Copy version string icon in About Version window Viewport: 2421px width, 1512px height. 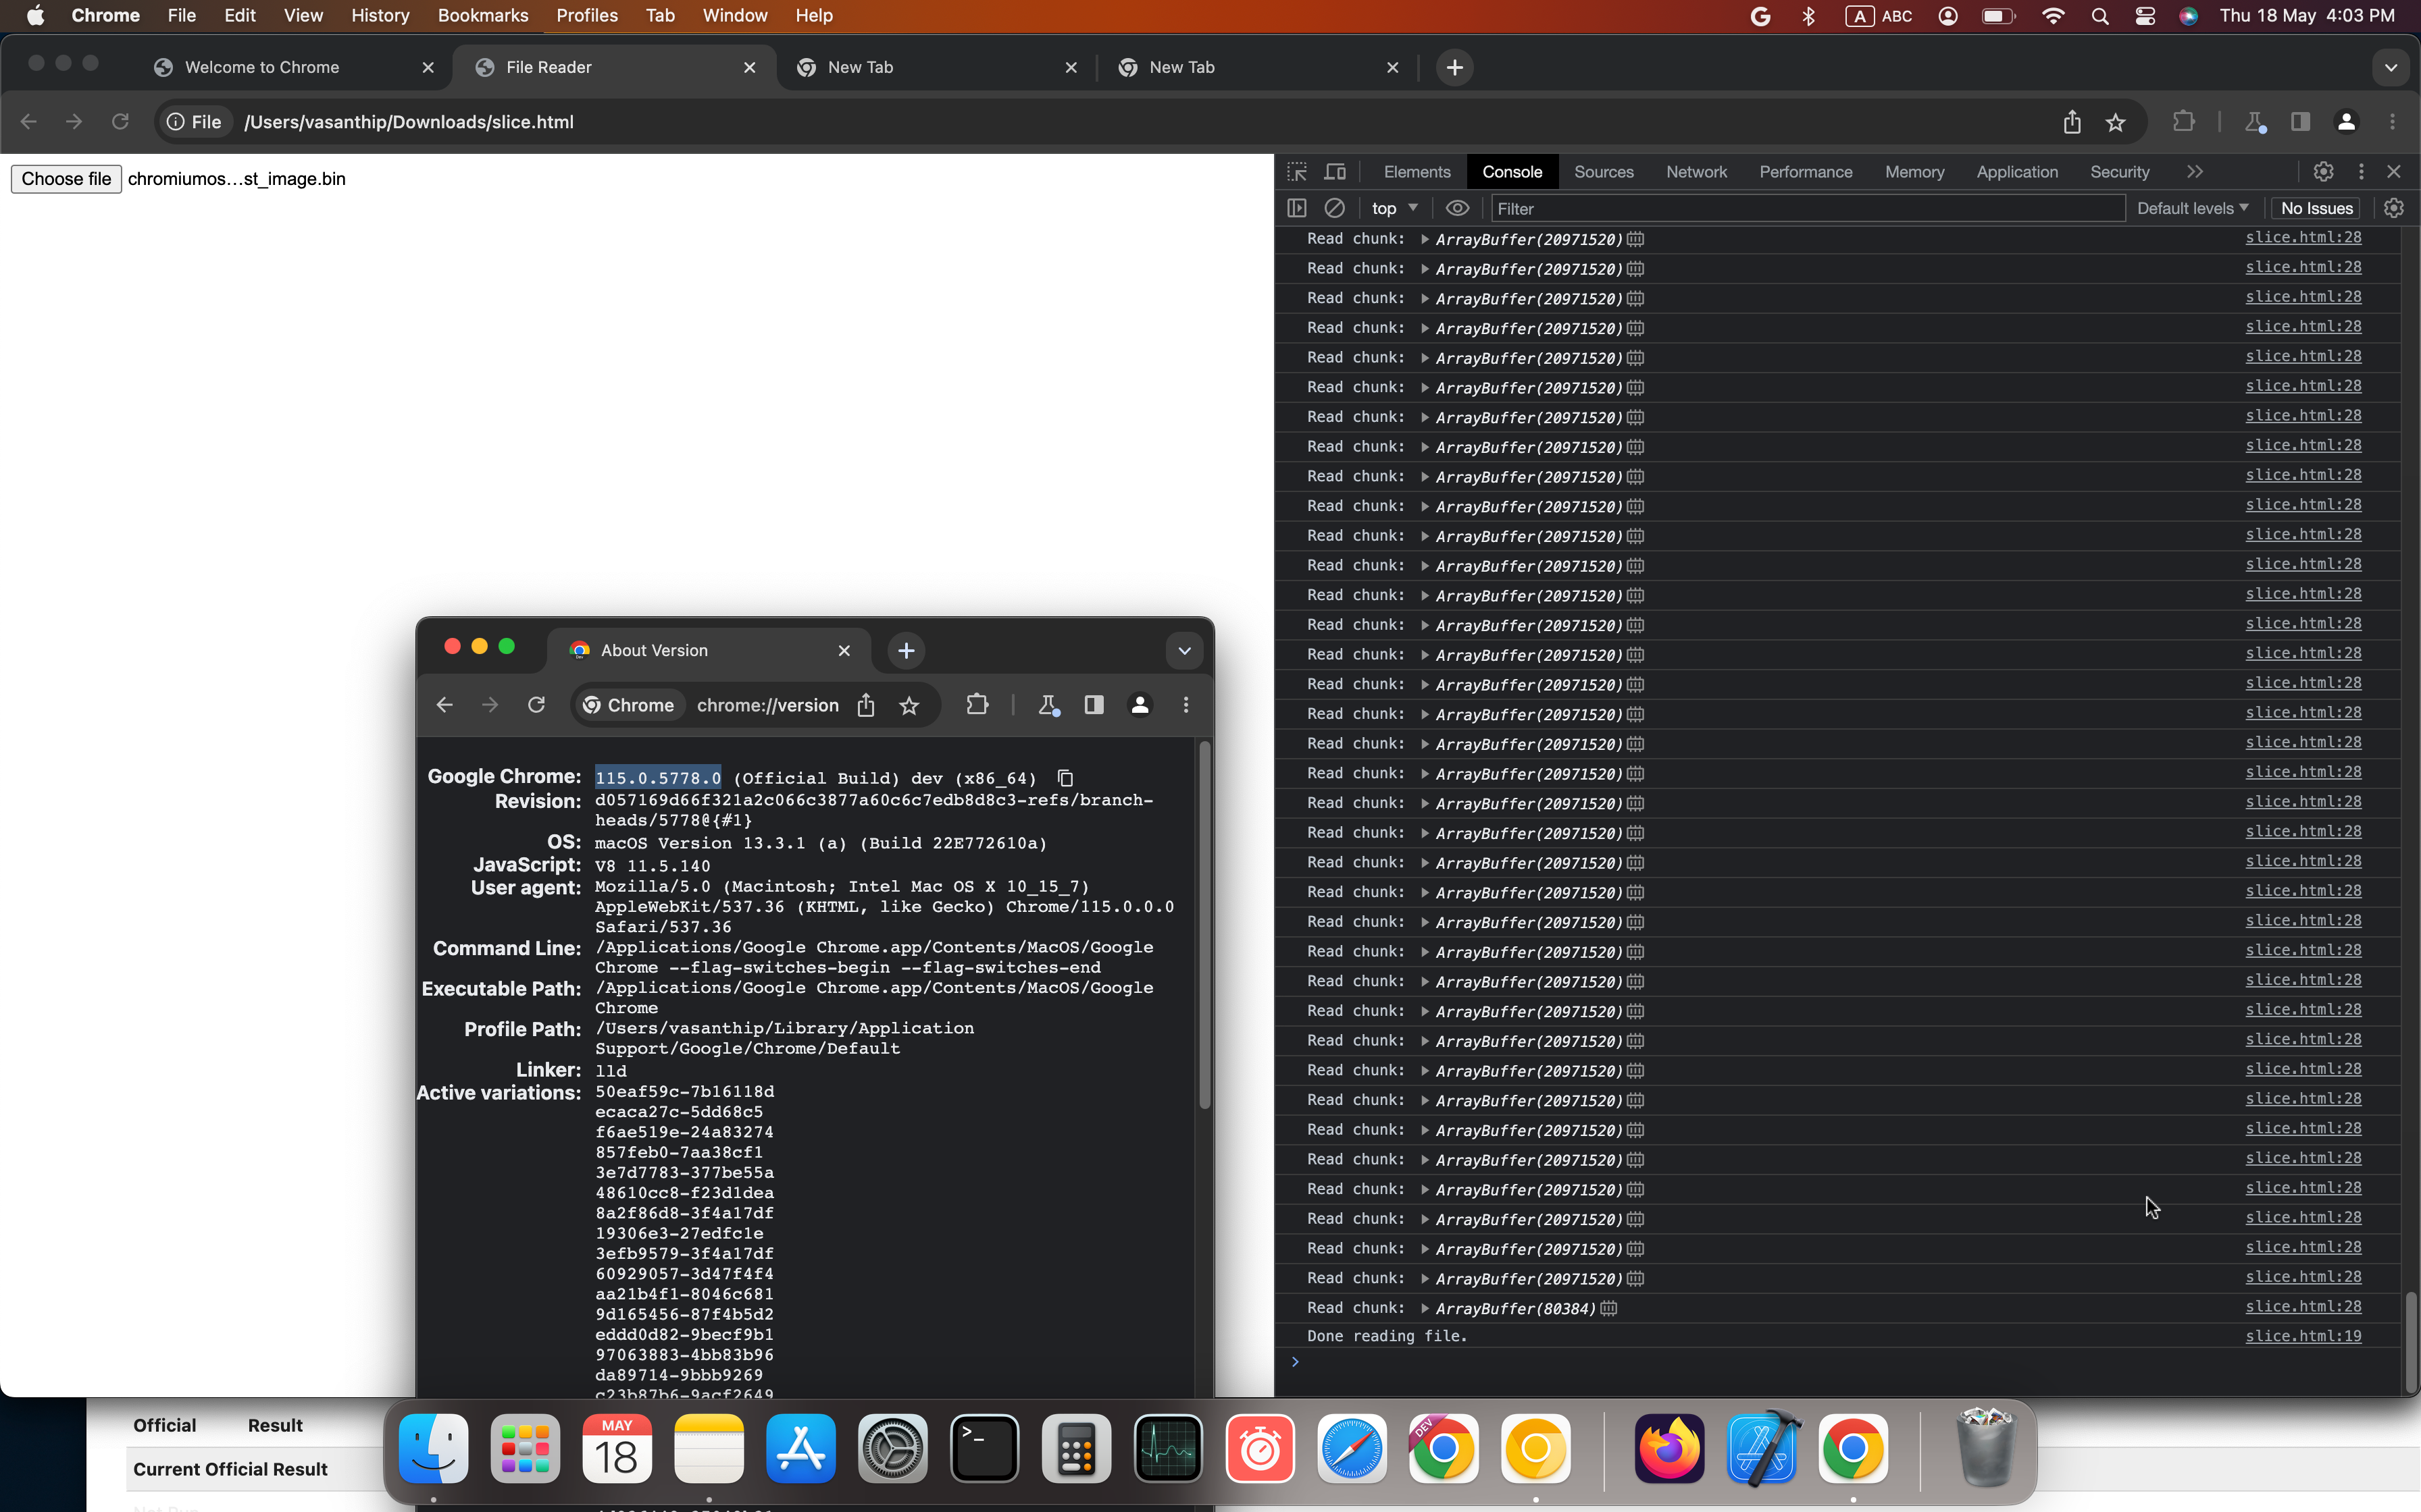point(1065,778)
